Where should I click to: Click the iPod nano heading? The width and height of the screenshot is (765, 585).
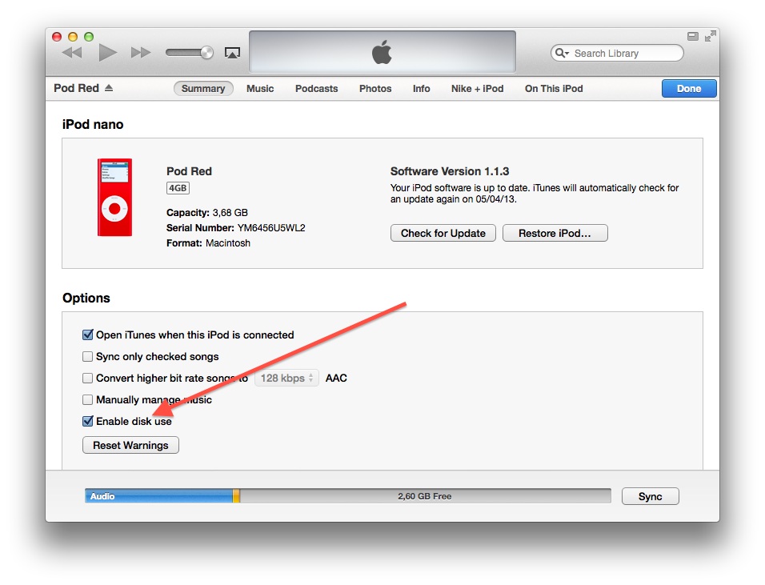(x=93, y=124)
